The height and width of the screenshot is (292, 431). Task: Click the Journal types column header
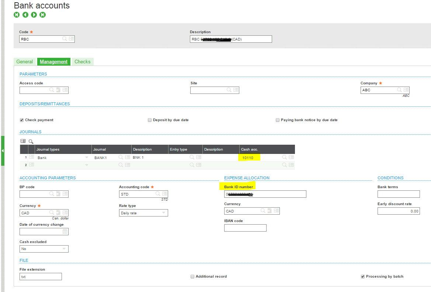[x=63, y=149]
